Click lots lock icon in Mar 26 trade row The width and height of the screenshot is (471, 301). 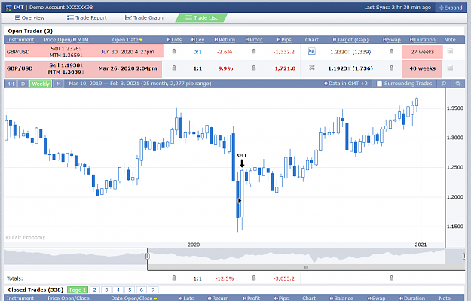point(174,68)
